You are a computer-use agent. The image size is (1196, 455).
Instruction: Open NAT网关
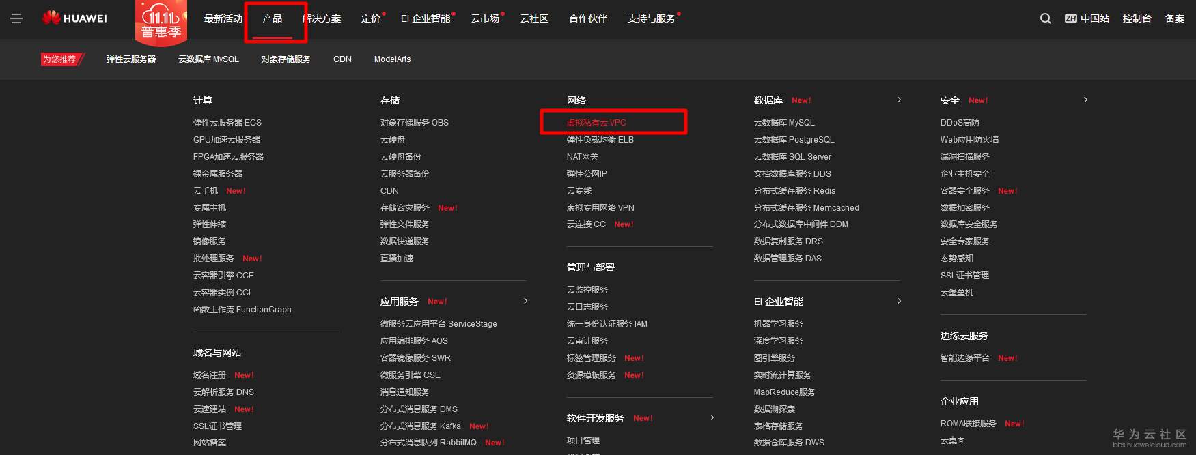tap(583, 157)
